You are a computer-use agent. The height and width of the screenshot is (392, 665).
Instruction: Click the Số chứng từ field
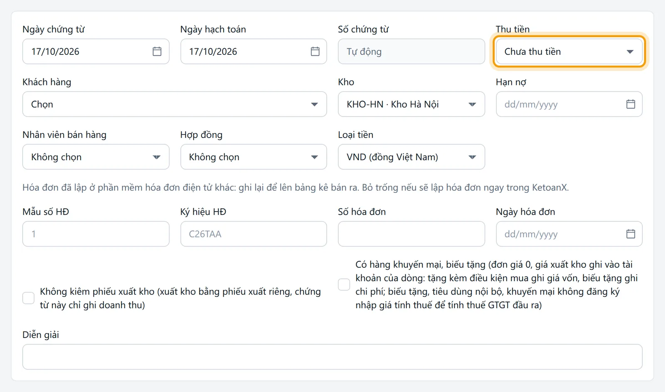(x=411, y=52)
